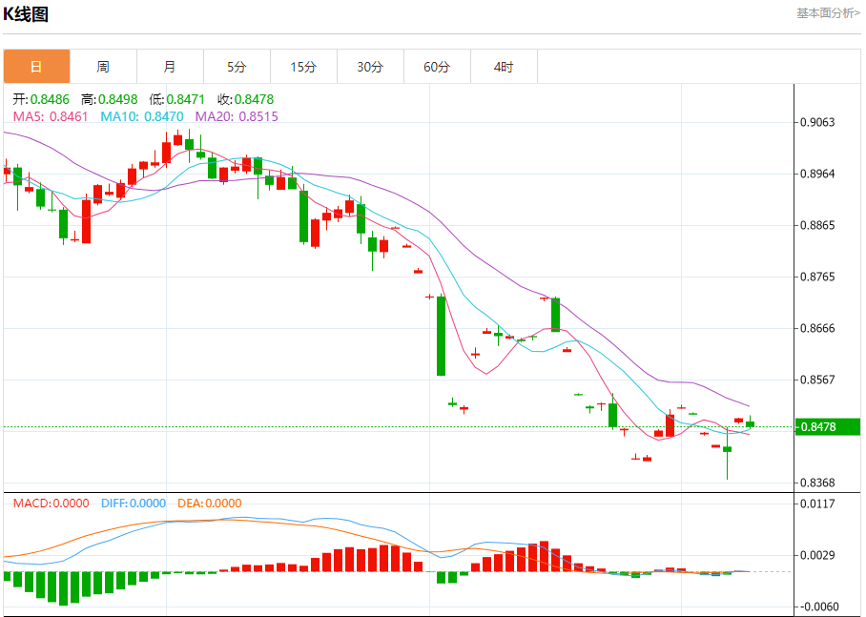
Task: Click the opening price 0.8486 value
Action: click(50, 99)
